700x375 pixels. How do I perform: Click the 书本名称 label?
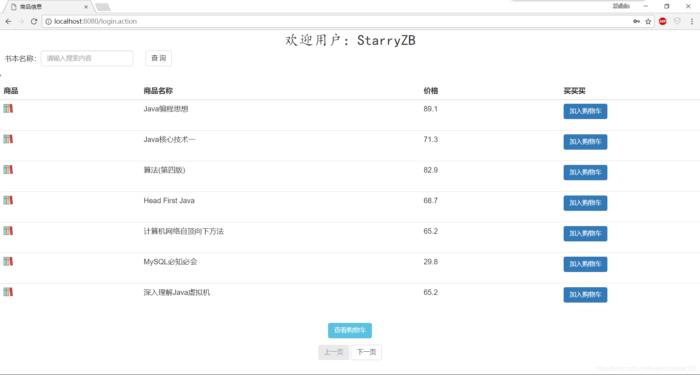click(x=20, y=59)
